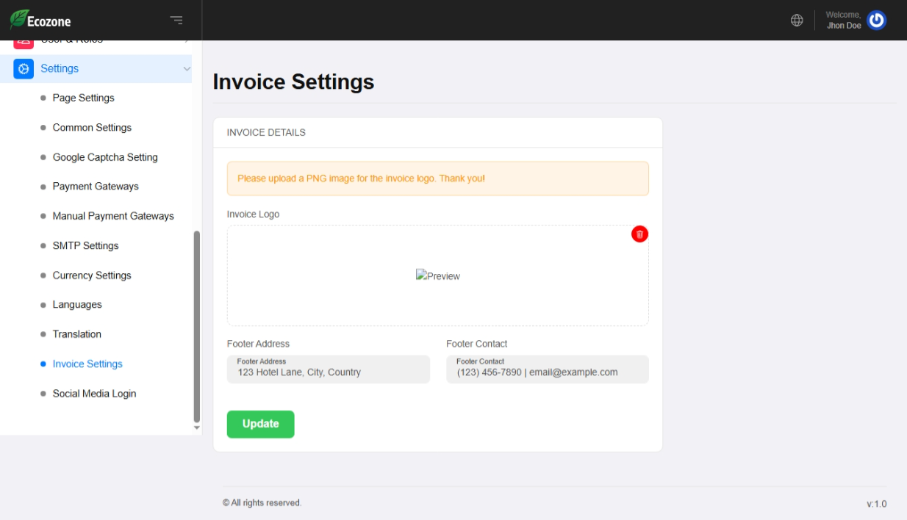Click the Ecozone leaf logo

coord(18,20)
